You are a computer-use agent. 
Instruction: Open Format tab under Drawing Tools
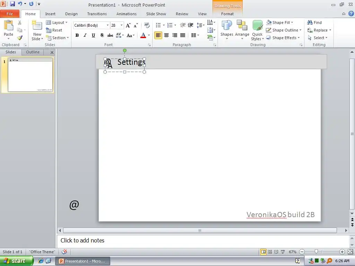click(x=227, y=14)
